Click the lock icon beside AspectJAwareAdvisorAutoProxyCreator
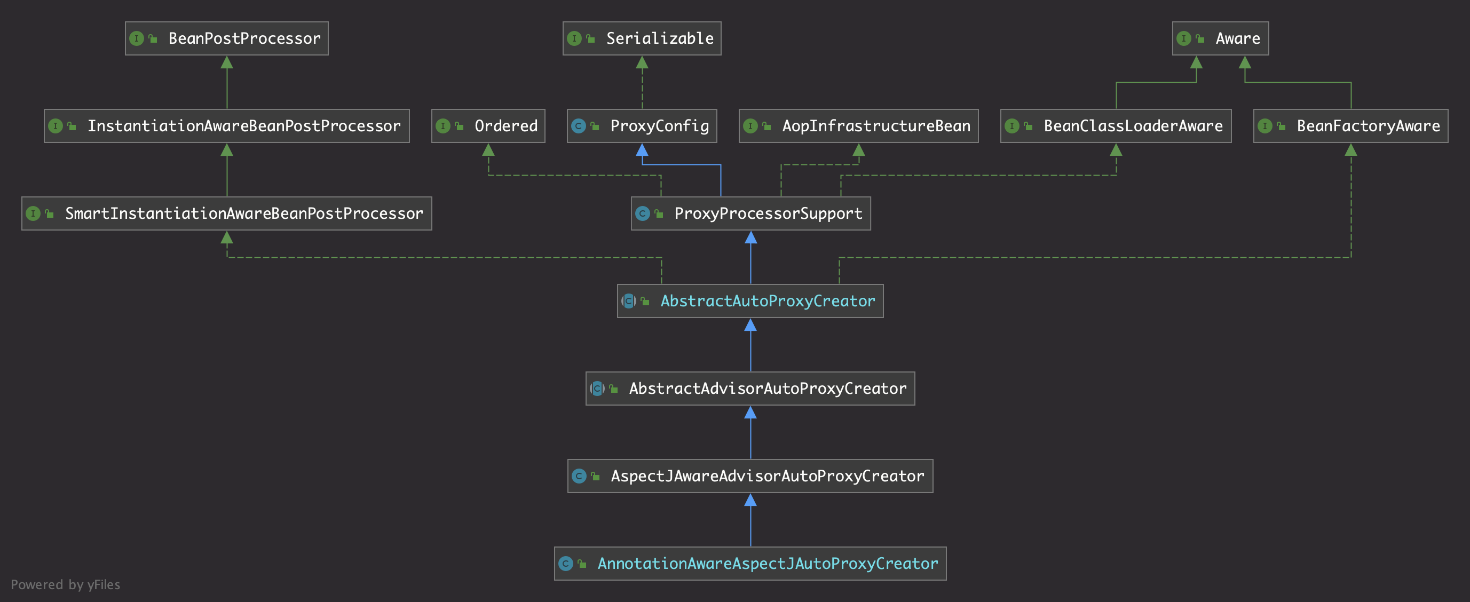Viewport: 1470px width, 602px height. 595,476
